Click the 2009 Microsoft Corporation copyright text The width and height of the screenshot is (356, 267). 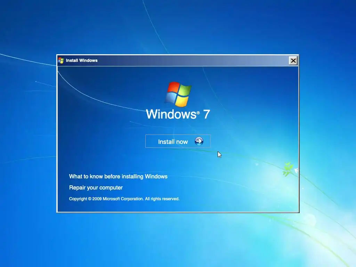click(x=124, y=199)
